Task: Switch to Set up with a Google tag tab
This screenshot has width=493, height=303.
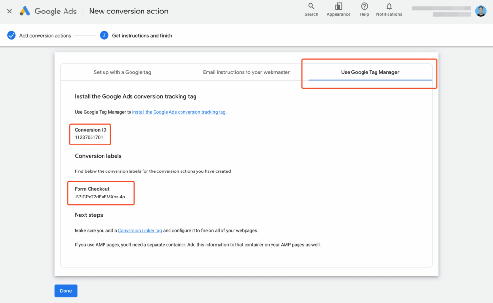Action: (x=122, y=72)
